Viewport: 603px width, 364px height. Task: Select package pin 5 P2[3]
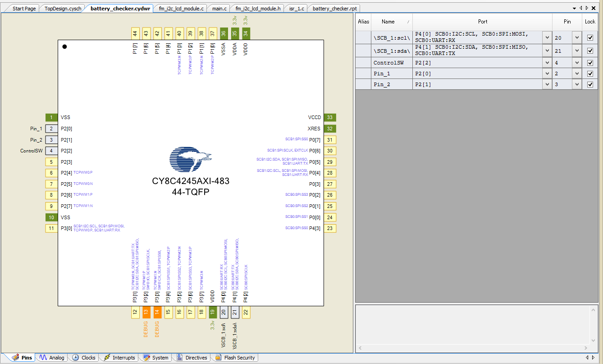point(51,162)
